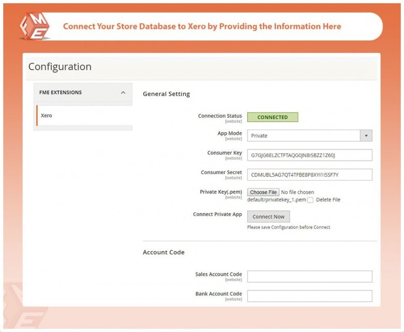Click the Configuration page heading

pyautogui.click(x=60, y=67)
